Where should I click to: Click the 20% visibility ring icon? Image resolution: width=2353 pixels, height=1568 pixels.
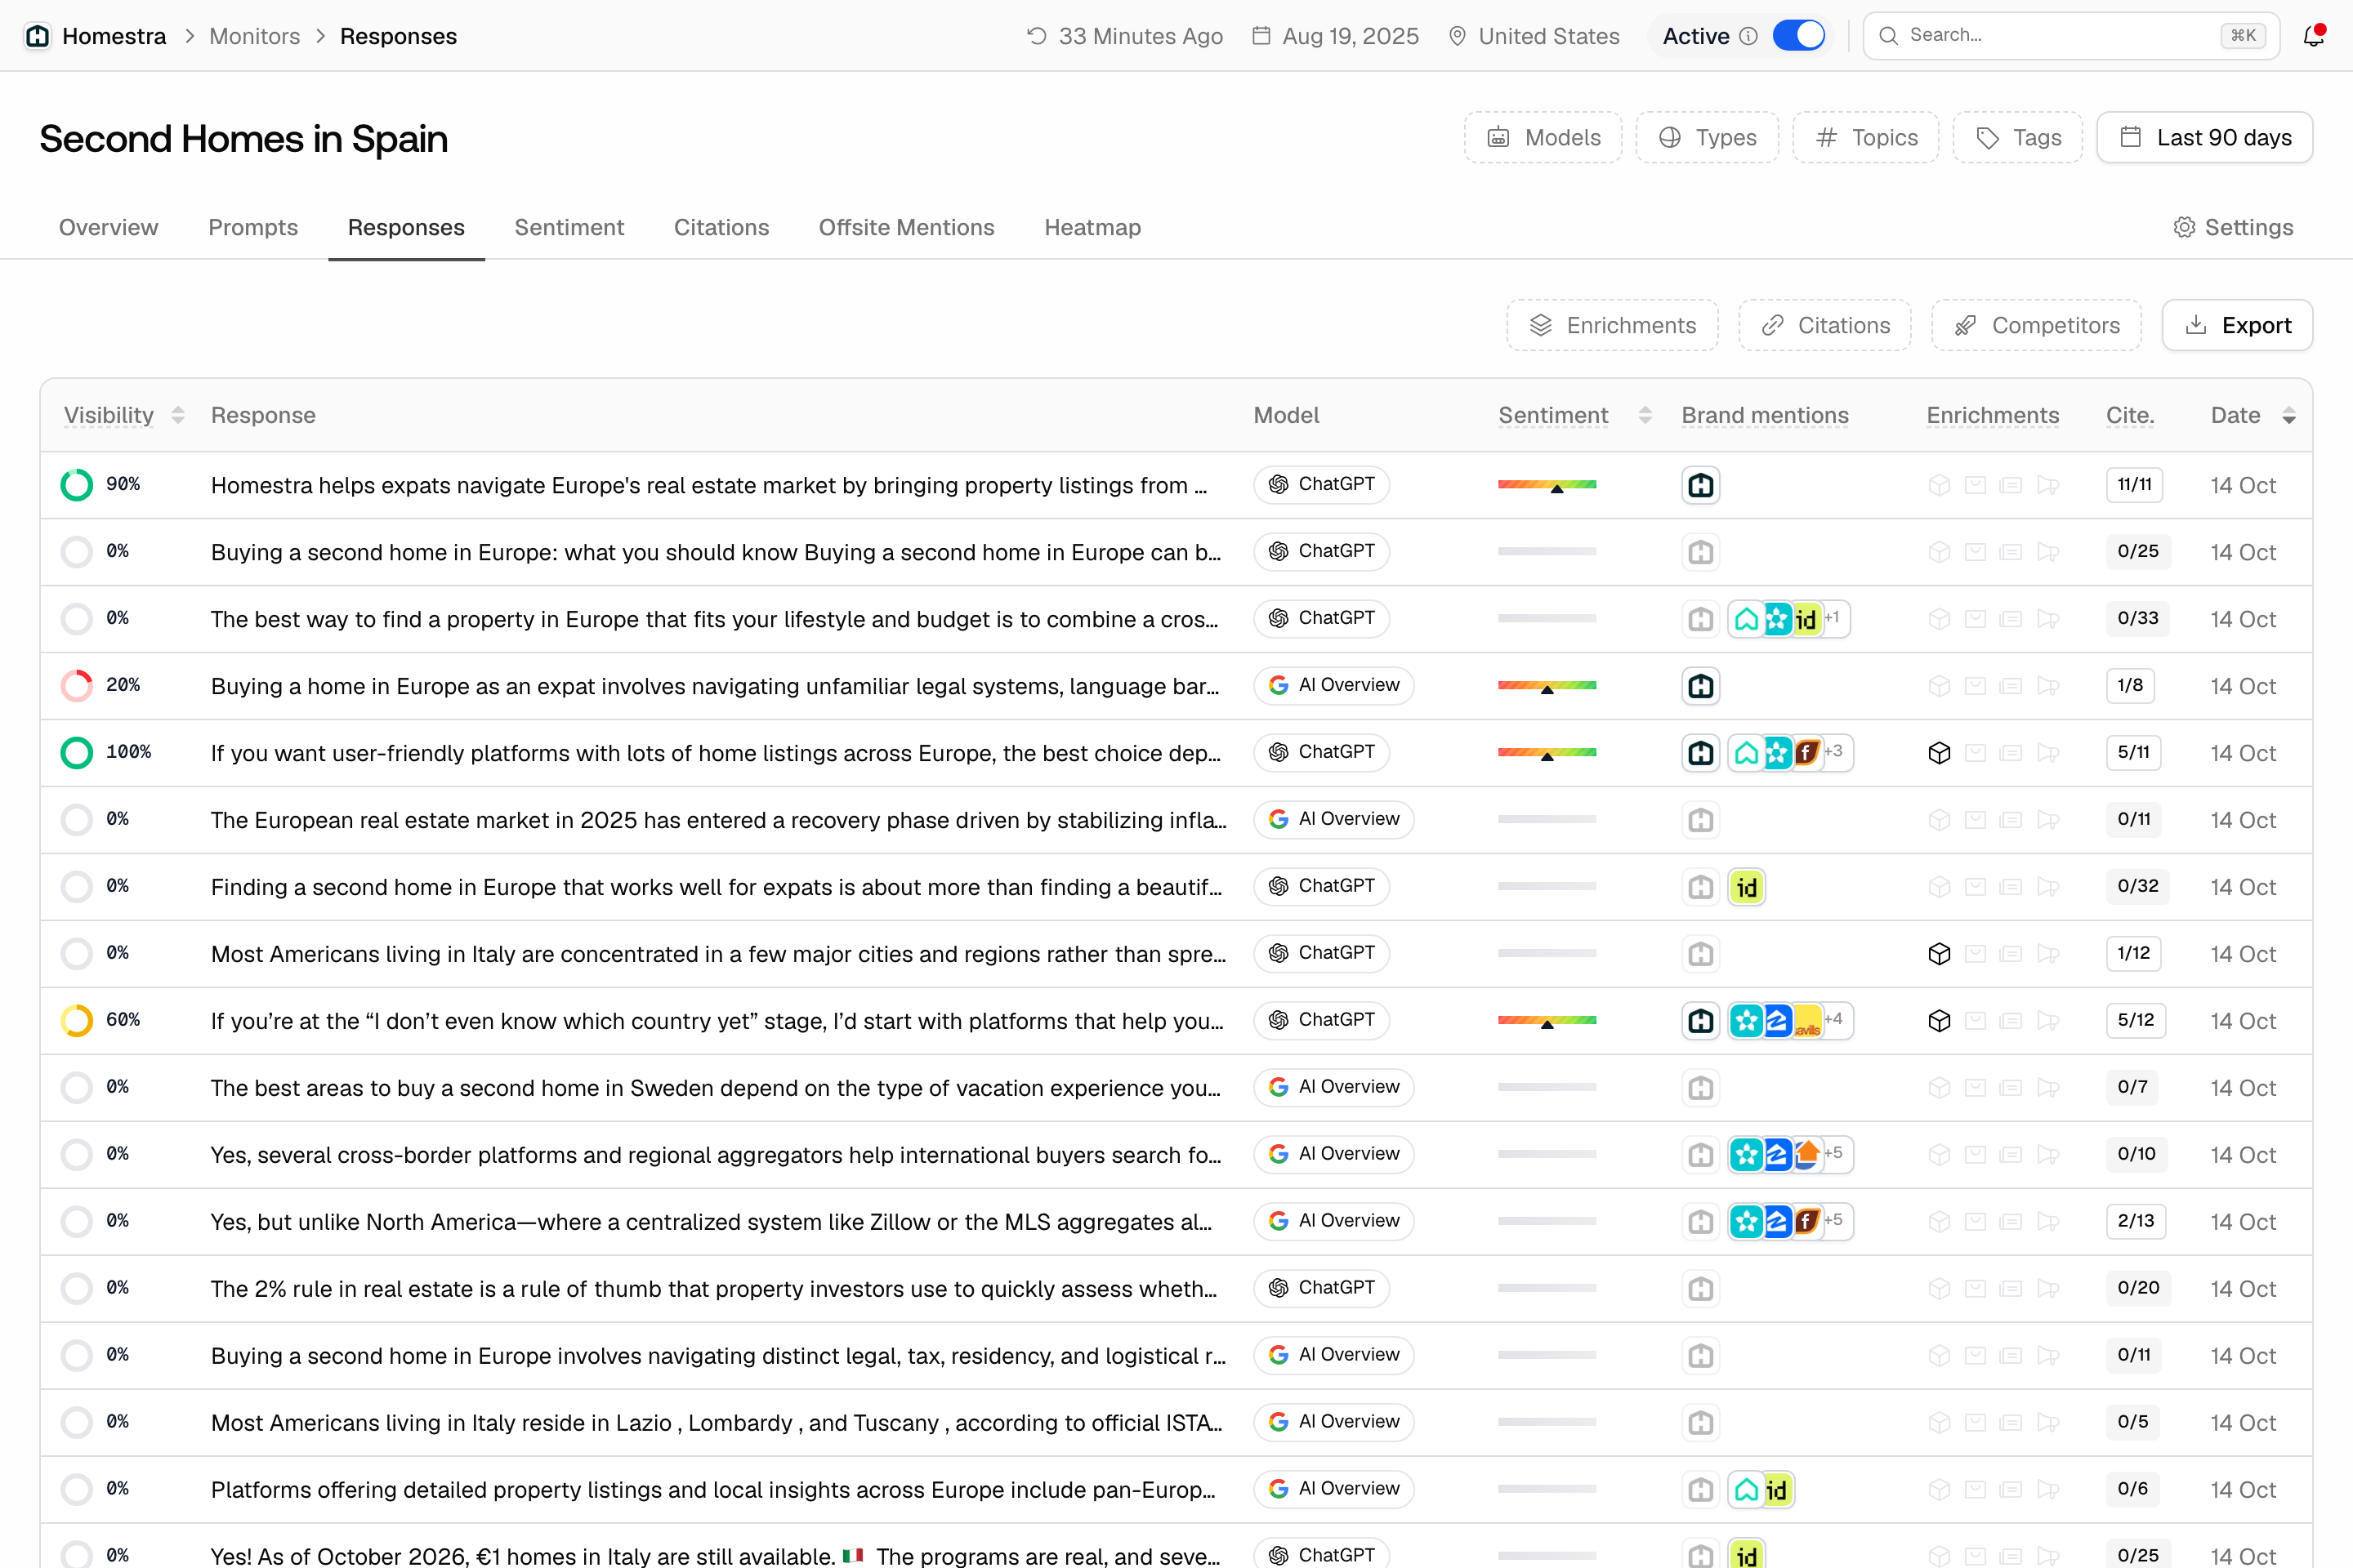[x=77, y=685]
